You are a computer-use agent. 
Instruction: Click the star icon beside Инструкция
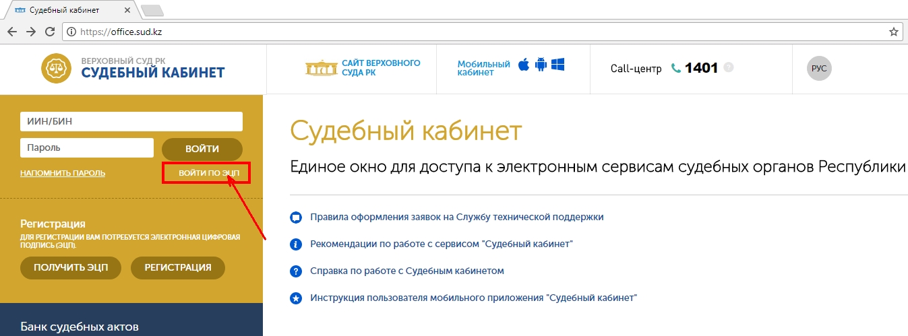[295, 298]
